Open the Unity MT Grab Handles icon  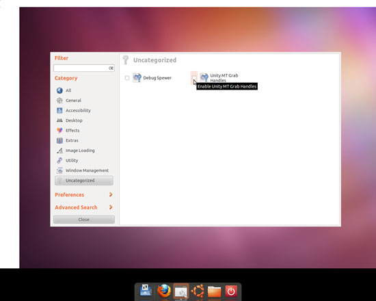(204, 78)
